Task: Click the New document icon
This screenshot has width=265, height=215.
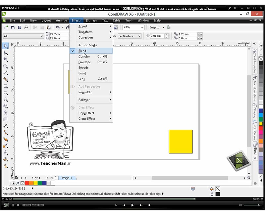Action: [6, 27]
